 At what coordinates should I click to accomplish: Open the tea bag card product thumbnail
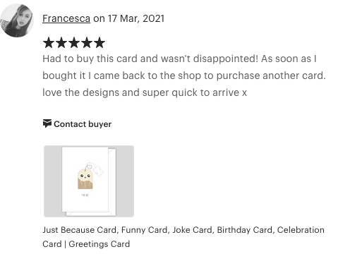click(89, 181)
